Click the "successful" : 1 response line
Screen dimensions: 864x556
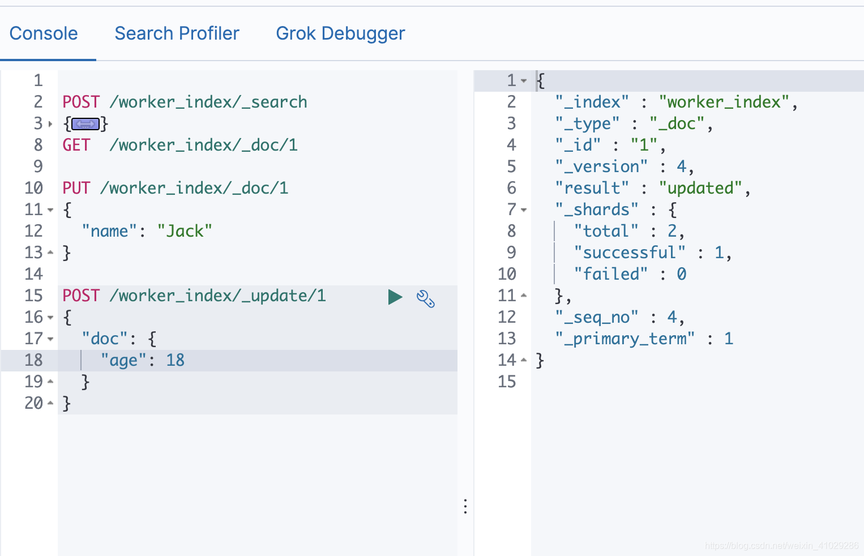coord(653,253)
